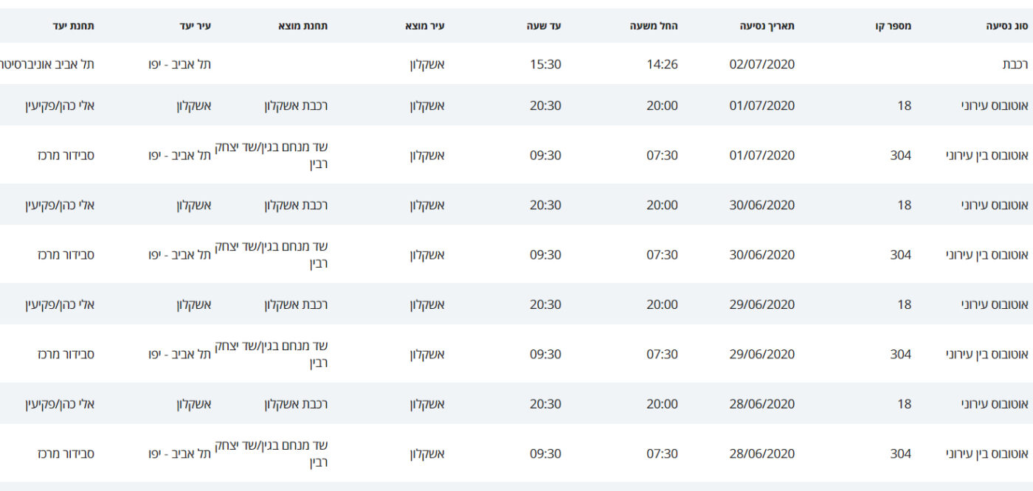This screenshot has width=1033, height=491.
Task: Select the 'תל אביב אוניברסיטה' destination station cell
Action: point(46,64)
